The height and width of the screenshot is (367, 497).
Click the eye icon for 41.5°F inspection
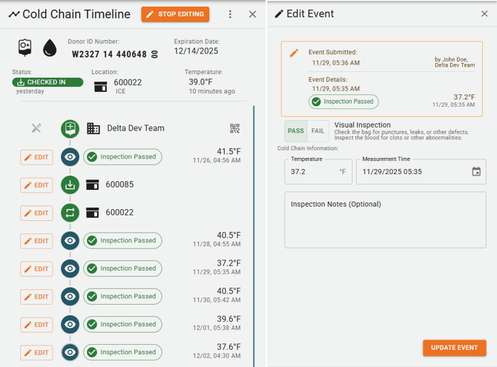(70, 156)
